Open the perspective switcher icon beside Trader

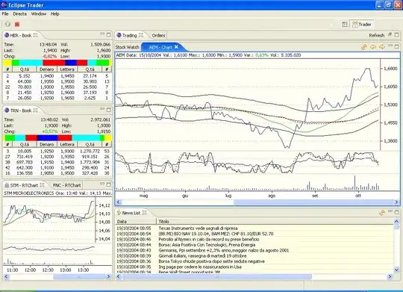coord(345,24)
